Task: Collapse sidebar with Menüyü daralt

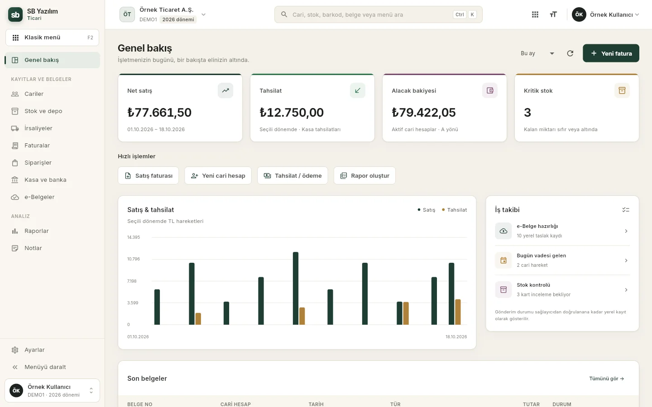Action: 53,367
